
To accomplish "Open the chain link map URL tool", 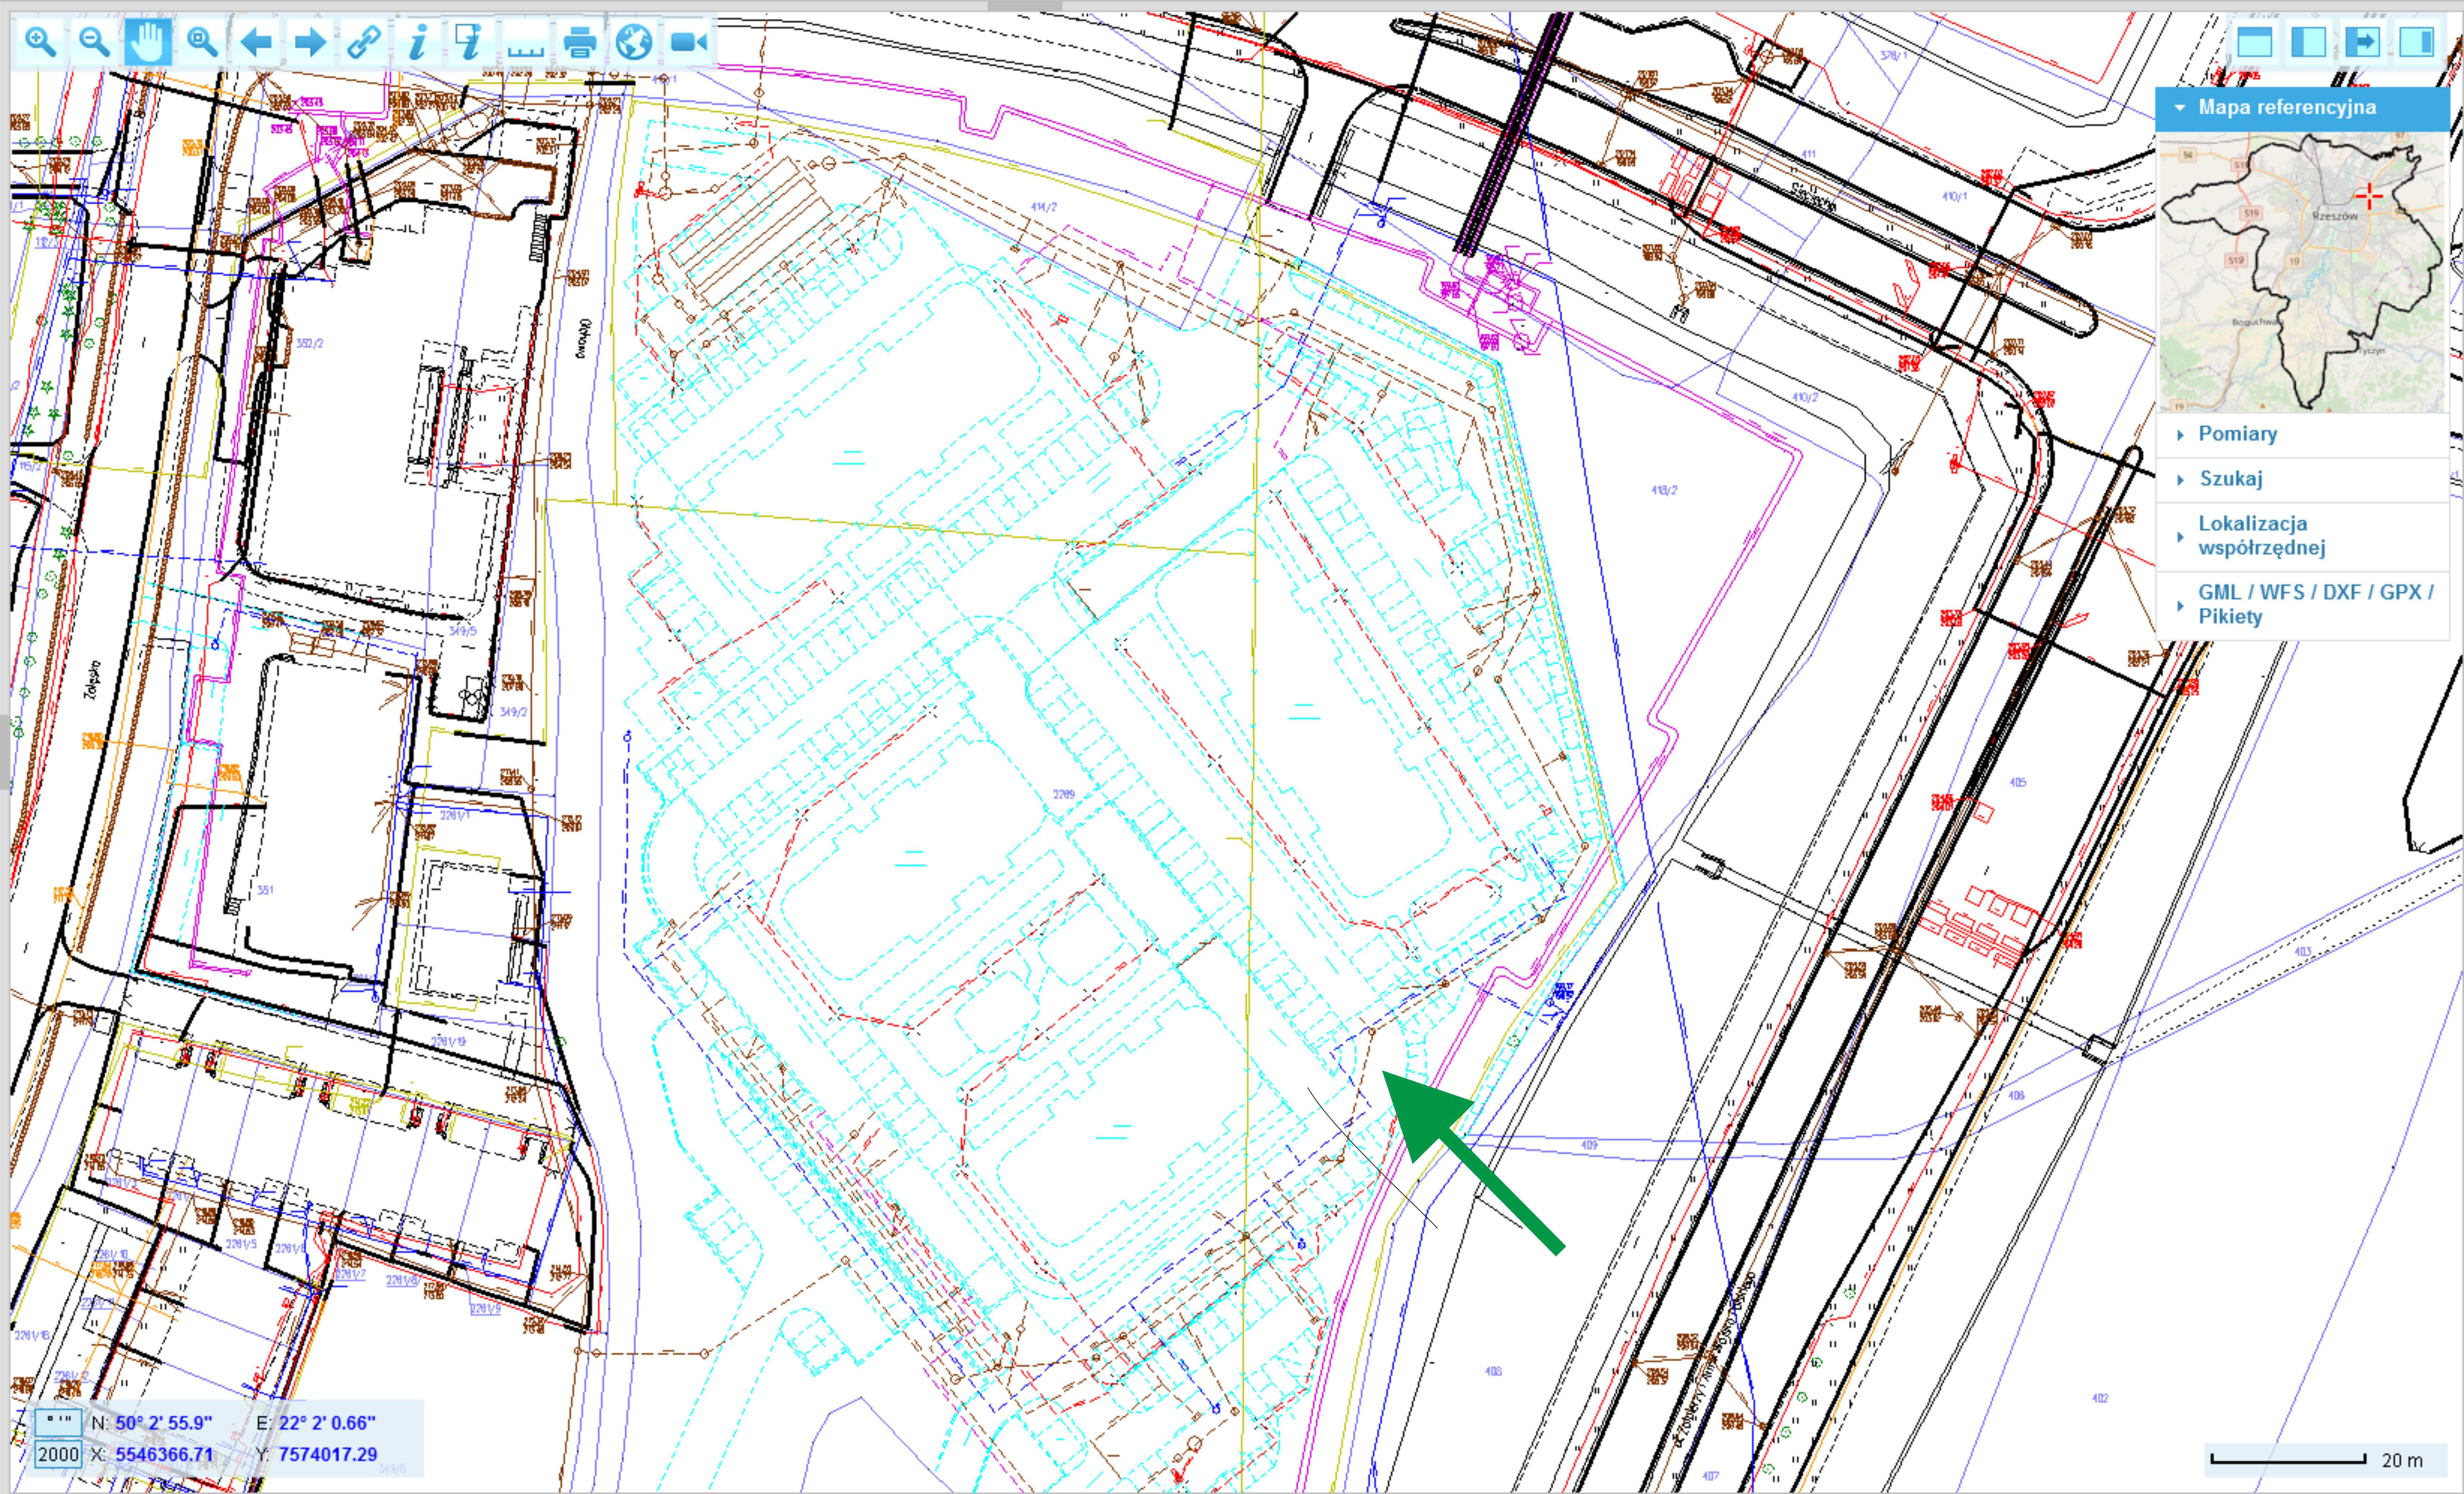I will (364, 42).
